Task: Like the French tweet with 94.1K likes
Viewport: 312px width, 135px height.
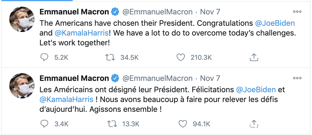Action: (183, 124)
